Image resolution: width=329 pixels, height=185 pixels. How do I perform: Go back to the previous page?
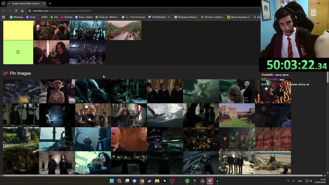pos(4,11)
